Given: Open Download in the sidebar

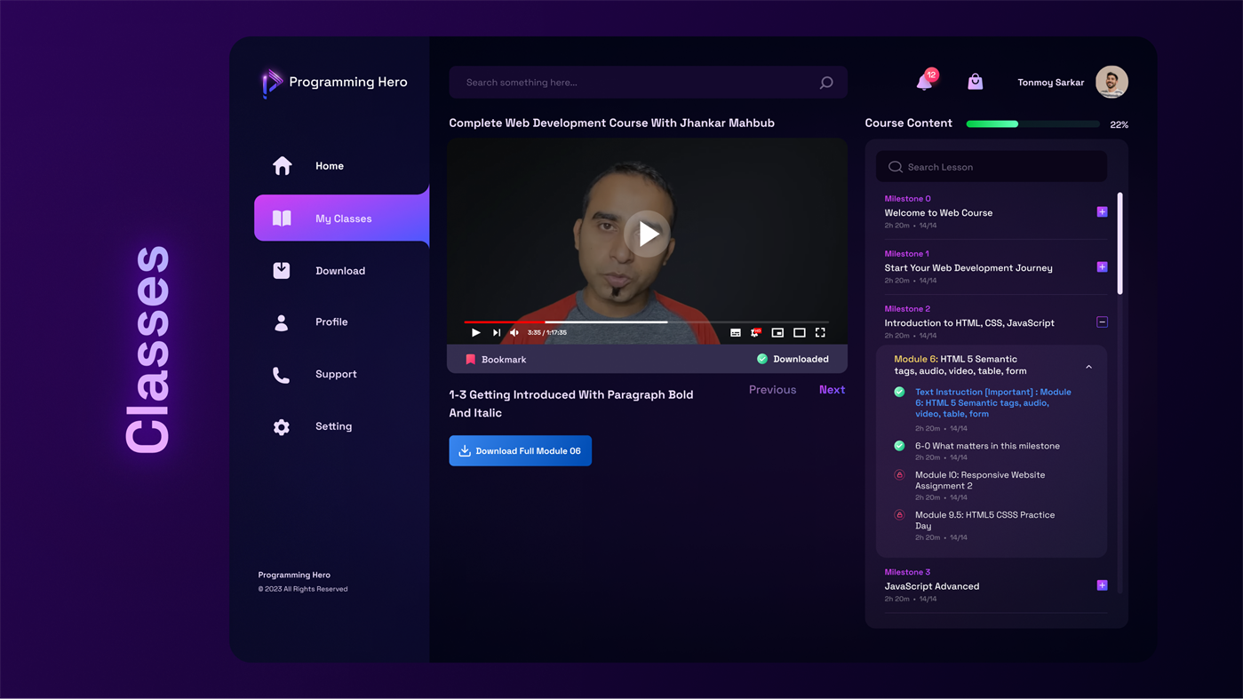Looking at the screenshot, I should coord(341,271).
